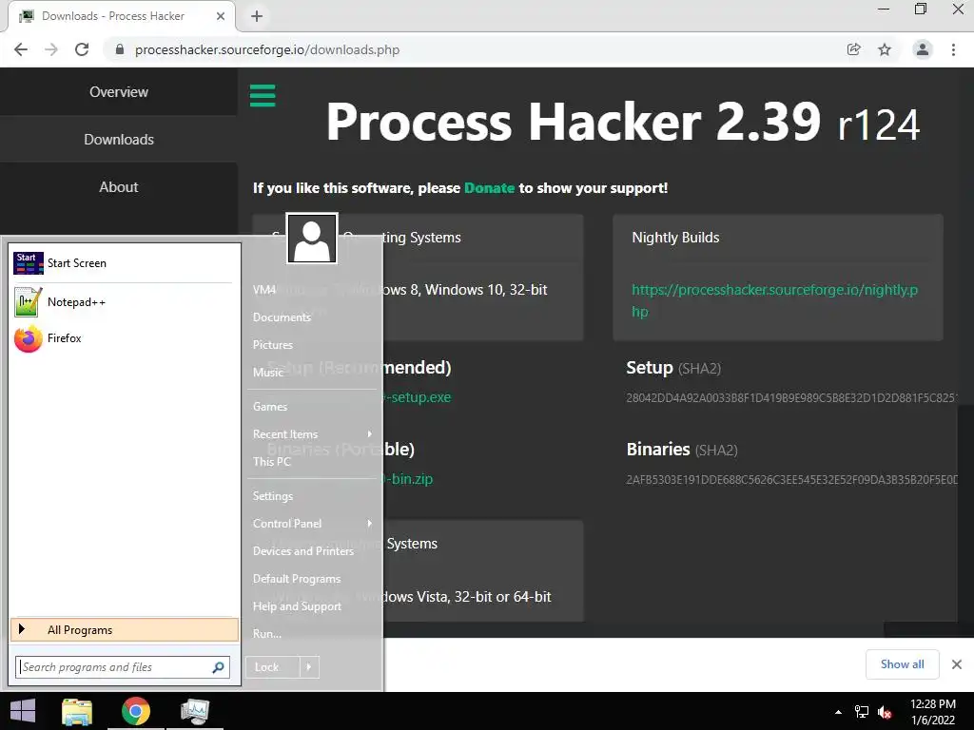The image size is (974, 730).
Task: Click the address bar URL
Action: (x=267, y=49)
